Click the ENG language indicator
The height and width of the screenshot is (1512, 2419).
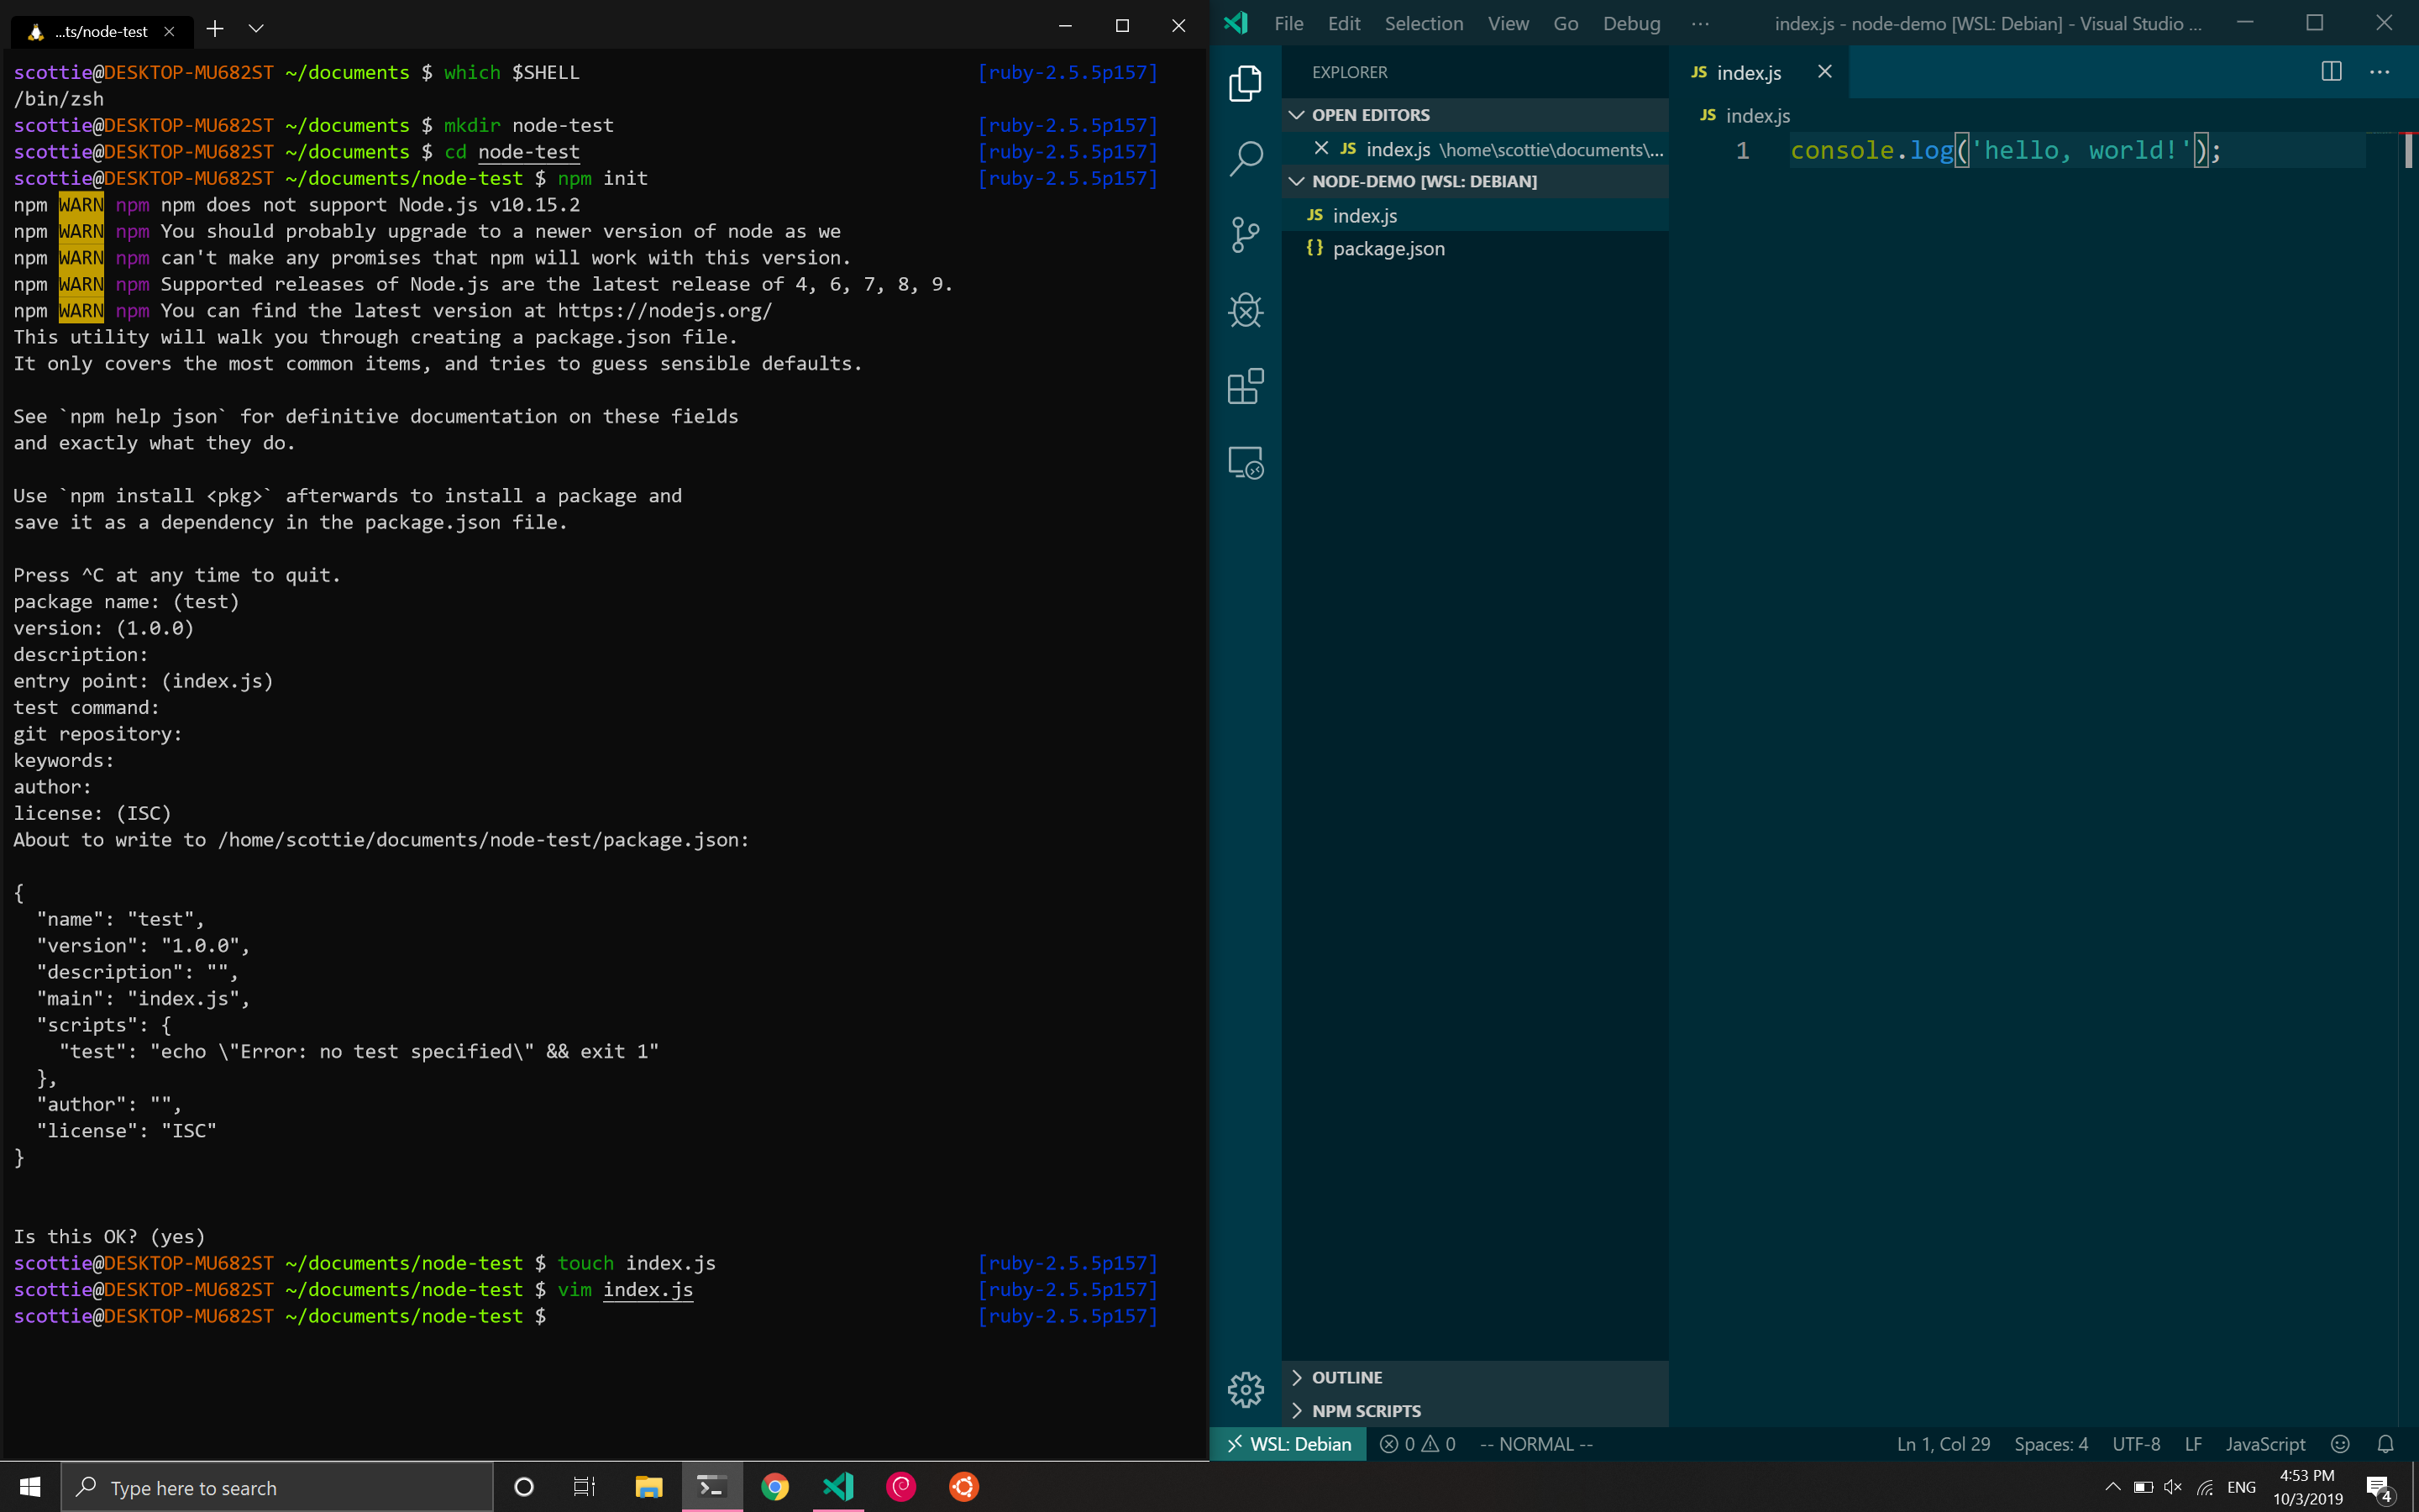[x=2241, y=1487]
